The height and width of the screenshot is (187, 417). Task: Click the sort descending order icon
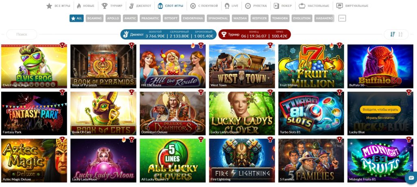[x=393, y=34]
